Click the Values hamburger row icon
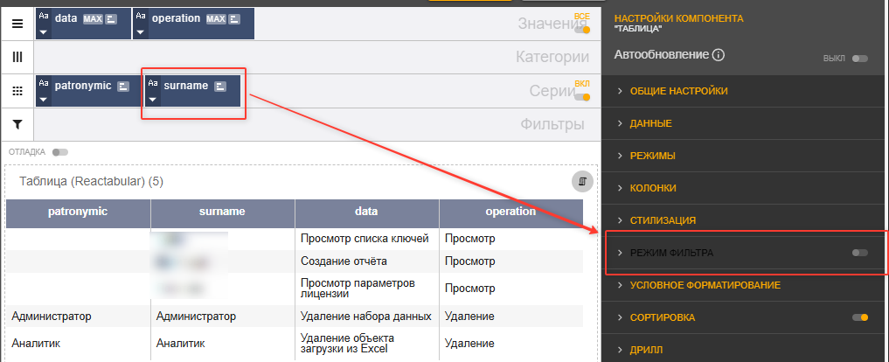This screenshot has height=362, width=889. pos(17,24)
